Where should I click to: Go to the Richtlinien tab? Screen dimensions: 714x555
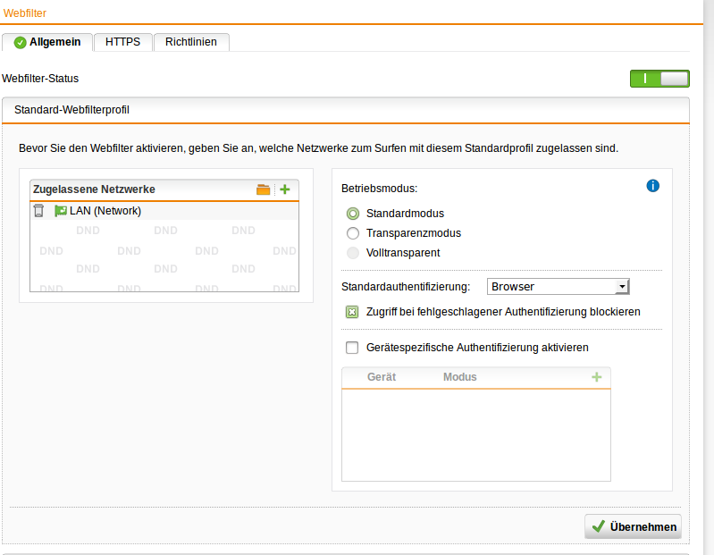(x=190, y=42)
